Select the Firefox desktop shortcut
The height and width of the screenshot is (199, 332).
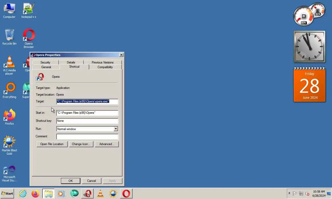pos(9,117)
